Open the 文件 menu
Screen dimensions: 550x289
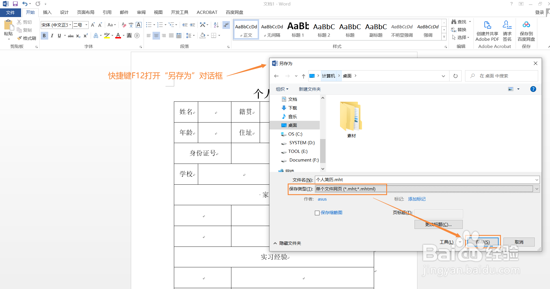click(10, 12)
